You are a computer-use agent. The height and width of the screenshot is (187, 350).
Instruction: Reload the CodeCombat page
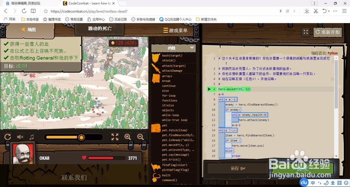pyautogui.click(x=24, y=11)
